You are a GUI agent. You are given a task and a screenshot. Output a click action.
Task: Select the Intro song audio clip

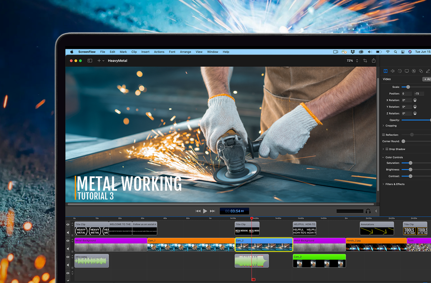tap(92, 261)
